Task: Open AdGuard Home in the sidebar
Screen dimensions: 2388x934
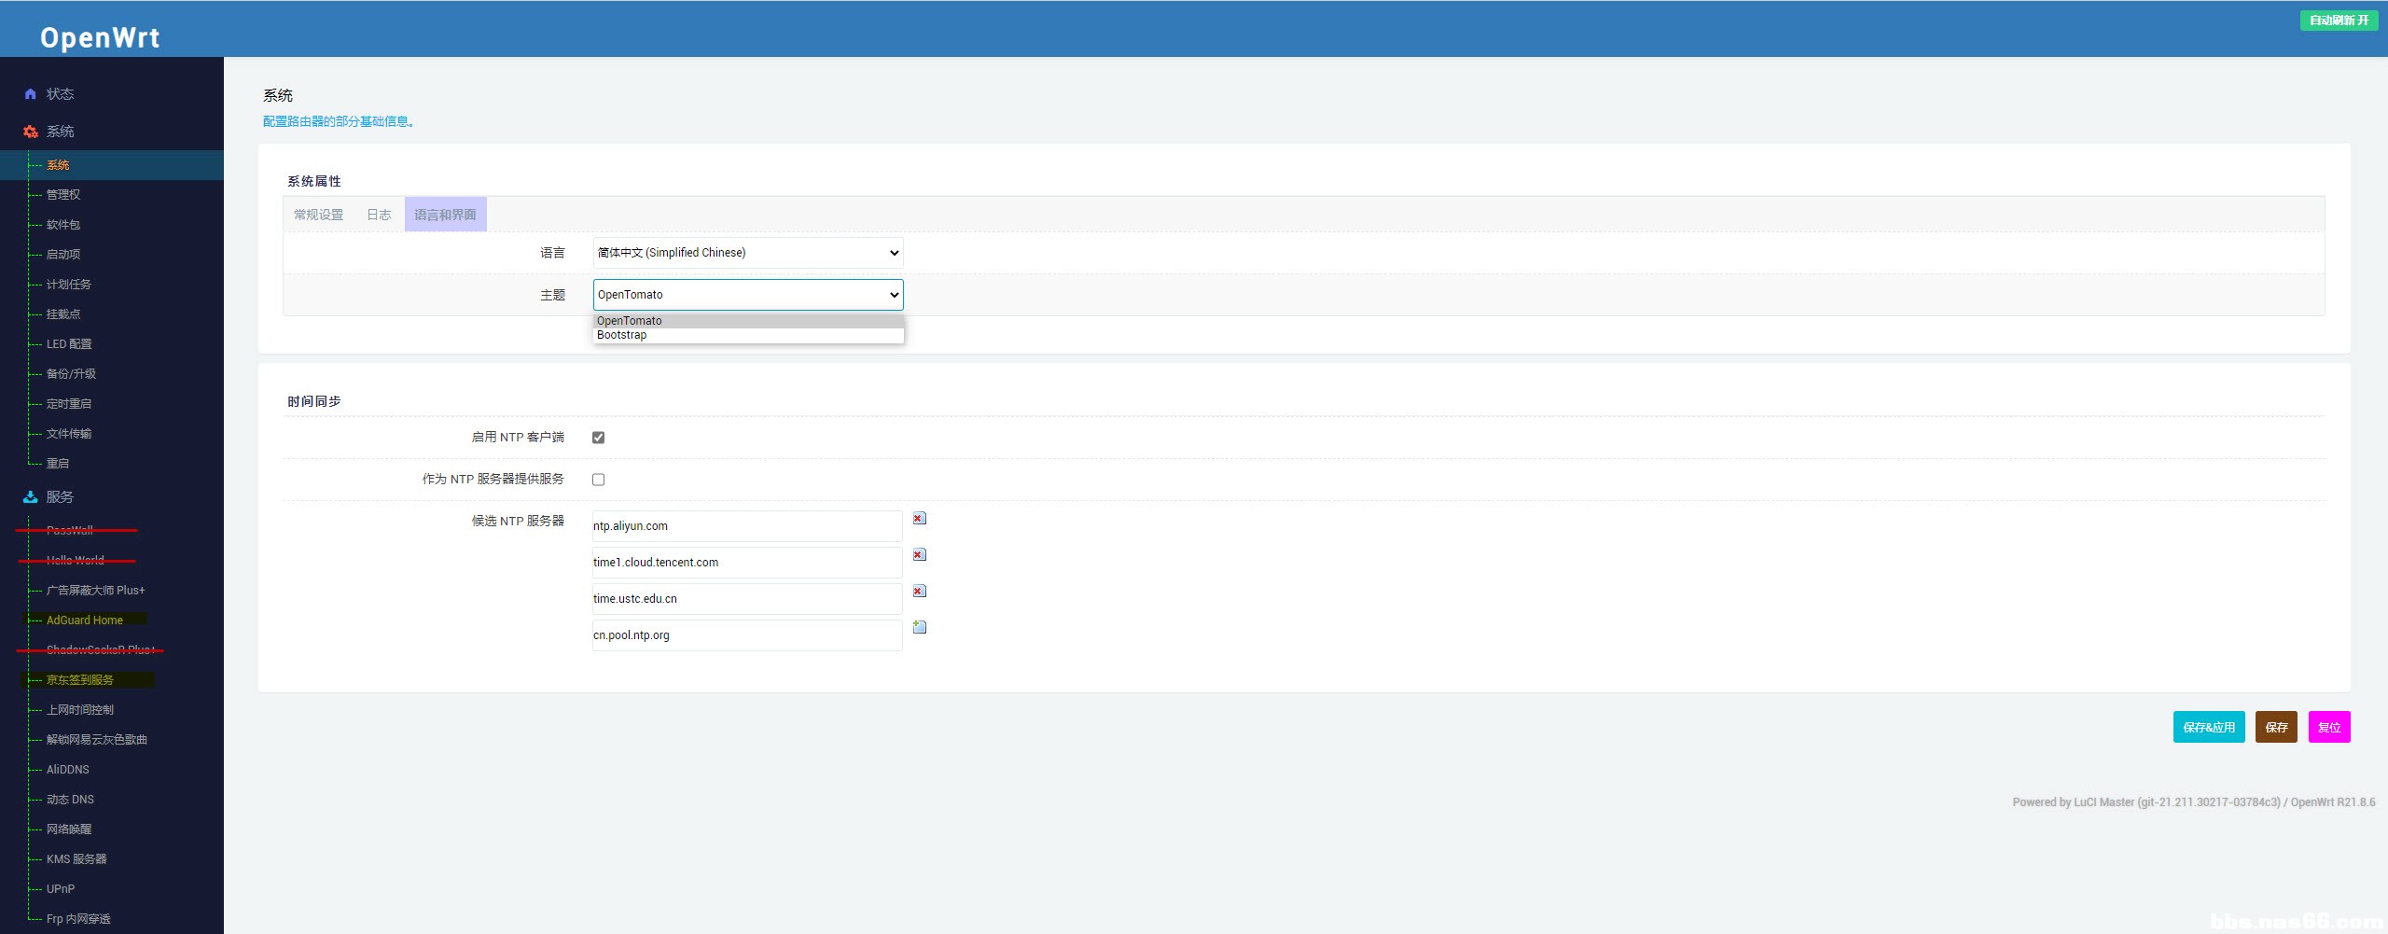Action: (x=85, y=620)
